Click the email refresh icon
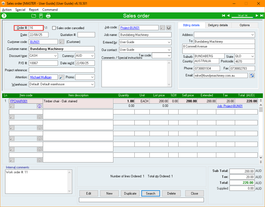265x207 pixels. coord(252,75)
